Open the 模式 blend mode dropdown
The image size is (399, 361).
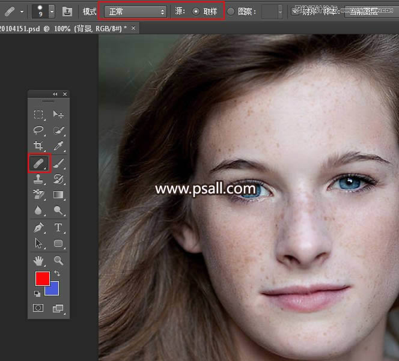coord(135,11)
